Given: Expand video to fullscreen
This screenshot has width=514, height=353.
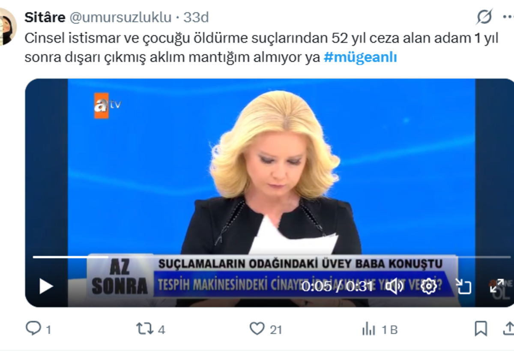Looking at the screenshot, I should (497, 286).
